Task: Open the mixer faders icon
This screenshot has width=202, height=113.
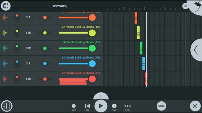Action: pyautogui.click(x=7, y=106)
